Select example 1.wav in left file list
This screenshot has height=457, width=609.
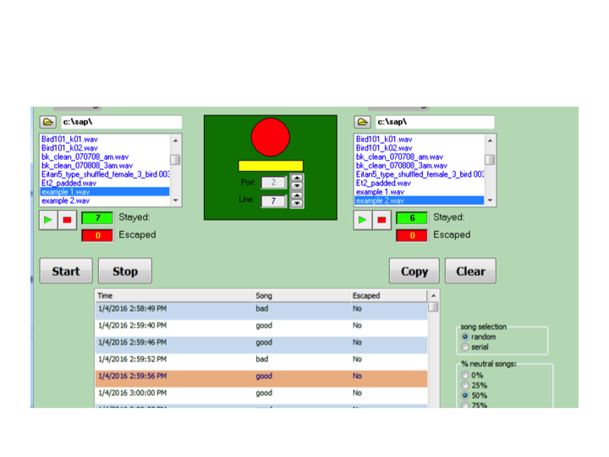coord(66,192)
